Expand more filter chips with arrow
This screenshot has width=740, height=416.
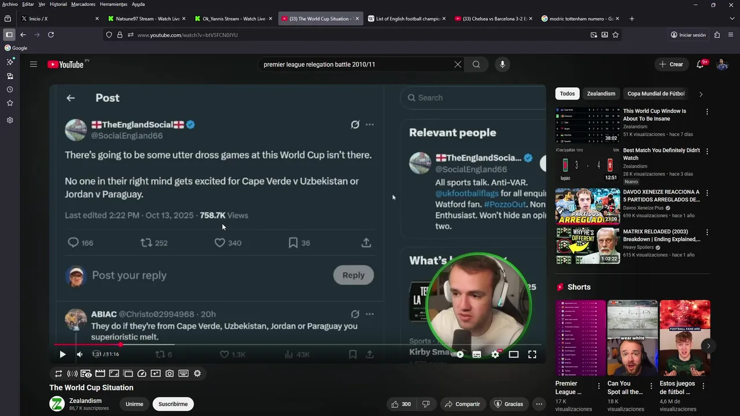(701, 94)
